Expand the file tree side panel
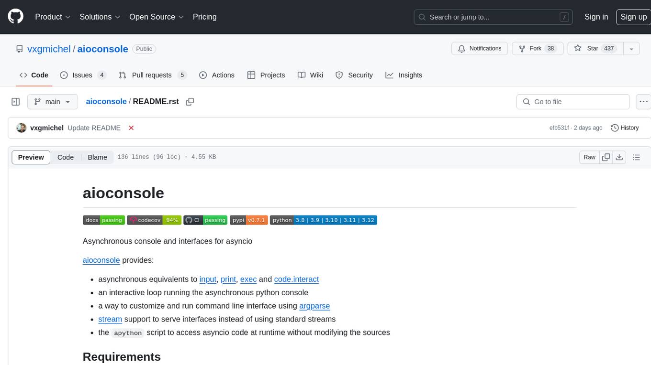 pos(15,102)
